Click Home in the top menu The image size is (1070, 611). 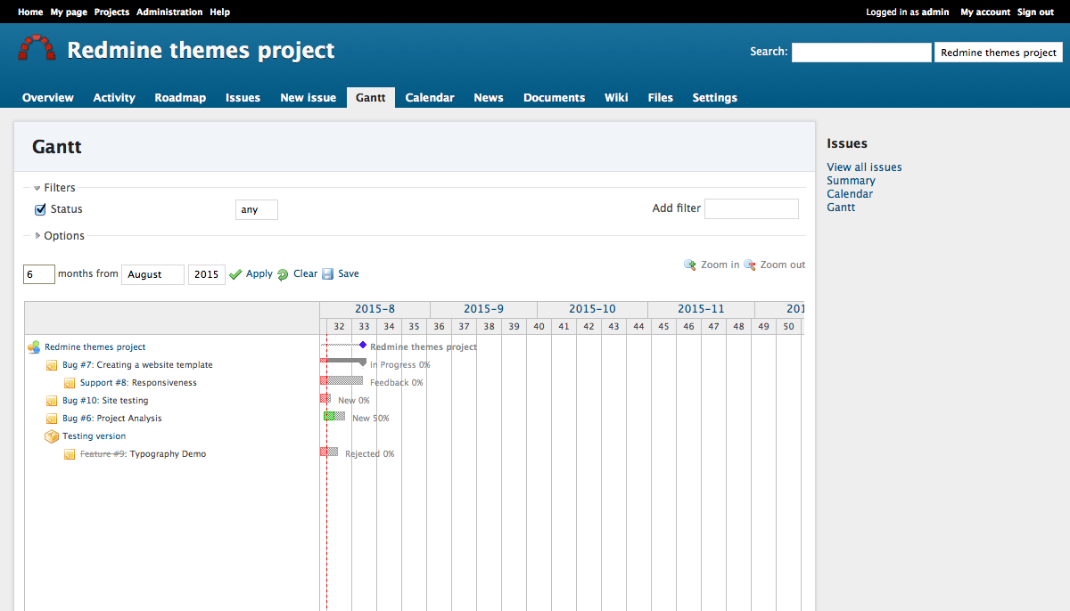30,12
